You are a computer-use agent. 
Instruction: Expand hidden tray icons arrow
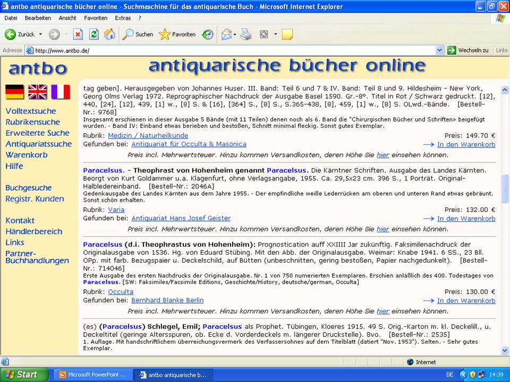point(464,375)
